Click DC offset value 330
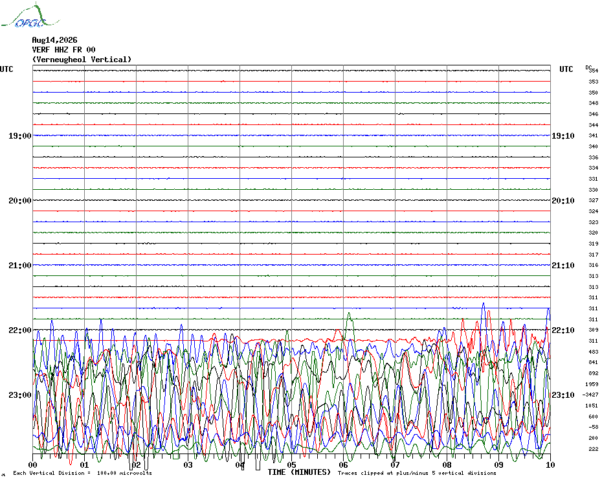602x482 pixels. 594,190
